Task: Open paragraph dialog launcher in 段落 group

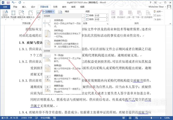Action: point(108,24)
